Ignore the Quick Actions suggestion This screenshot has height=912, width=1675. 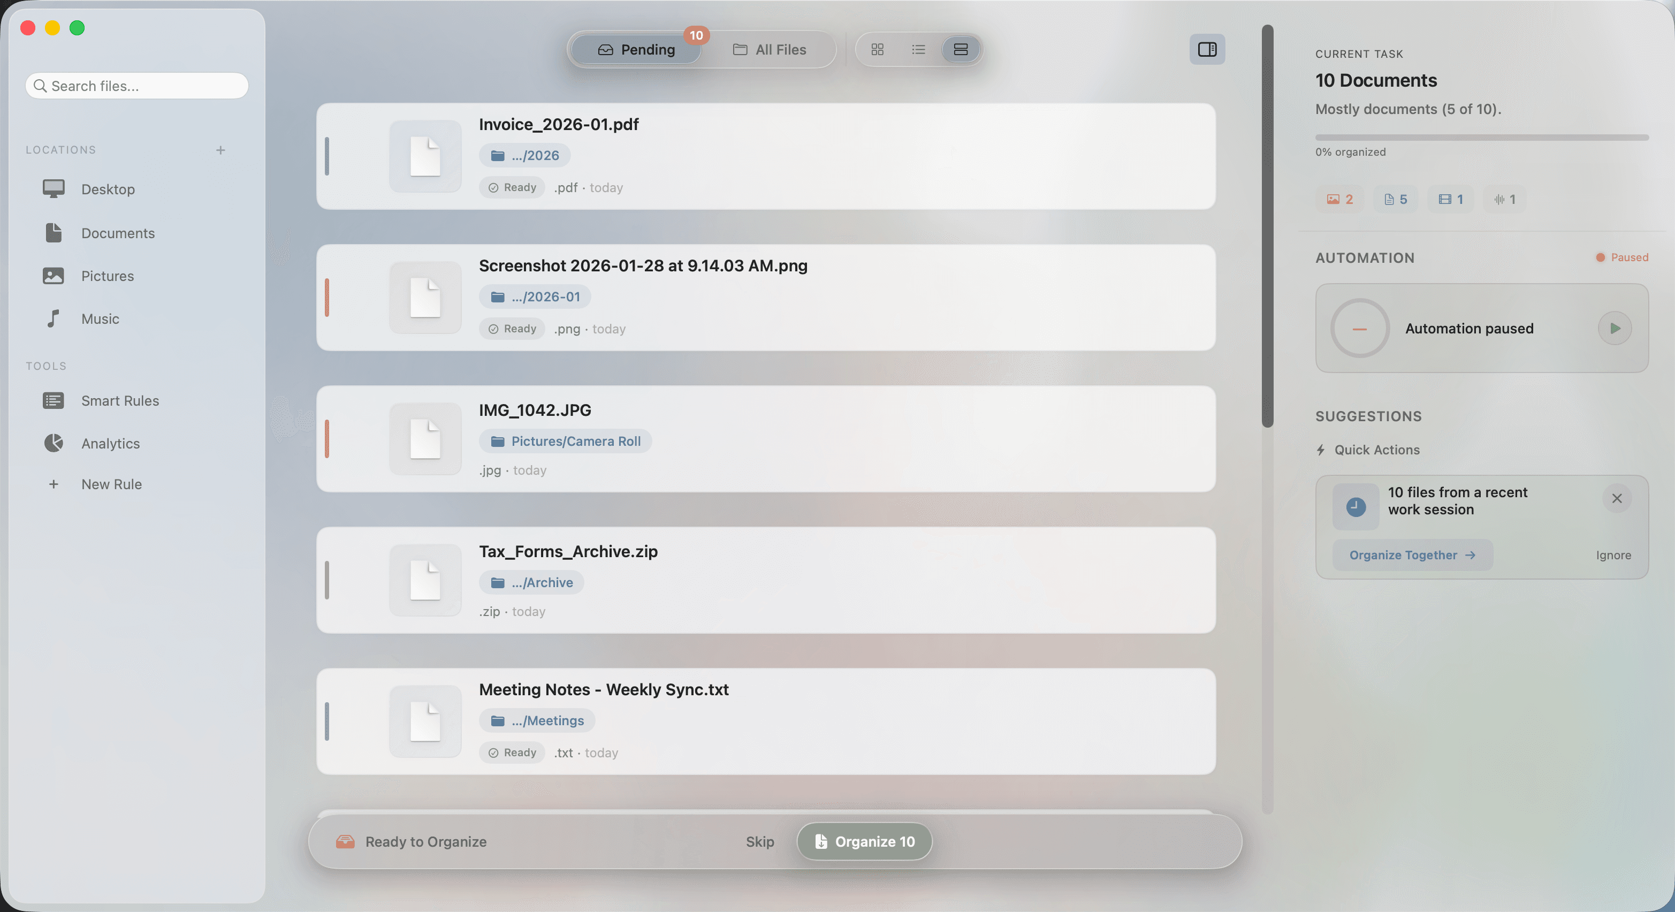pyautogui.click(x=1613, y=556)
